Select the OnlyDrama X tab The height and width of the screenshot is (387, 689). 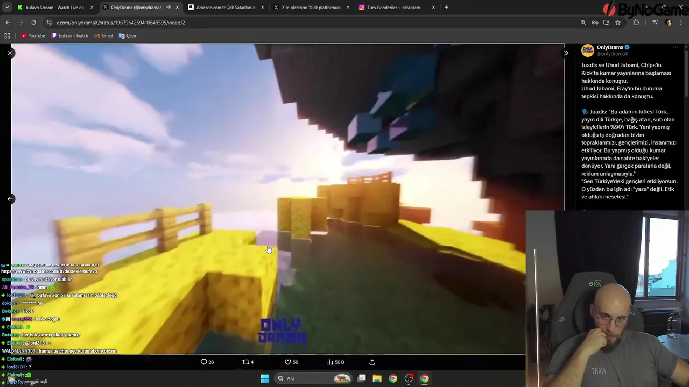pos(136,8)
